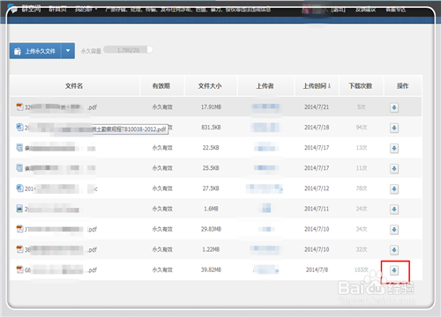Open the dropdown arrow beside 上传永久文件
Viewport: 441px width, 317px height.
coord(68,51)
